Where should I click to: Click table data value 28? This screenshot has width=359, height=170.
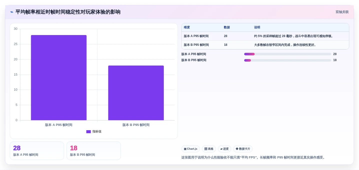pos(226,36)
